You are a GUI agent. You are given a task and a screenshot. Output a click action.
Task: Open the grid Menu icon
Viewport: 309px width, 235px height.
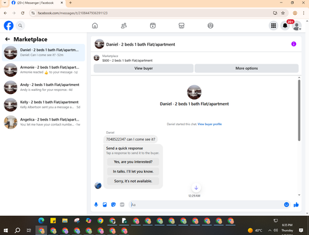coord(273,25)
